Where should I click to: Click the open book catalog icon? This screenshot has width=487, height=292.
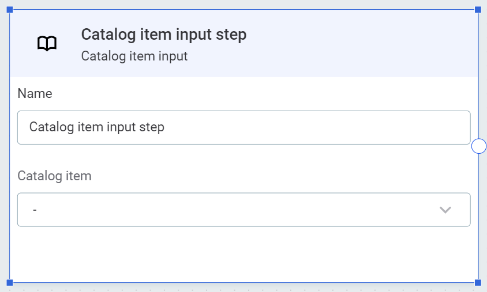(47, 44)
